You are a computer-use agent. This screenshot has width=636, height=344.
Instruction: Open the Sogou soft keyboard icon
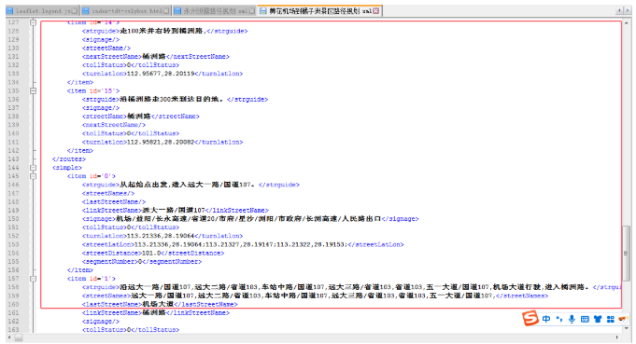pyautogui.click(x=585, y=319)
